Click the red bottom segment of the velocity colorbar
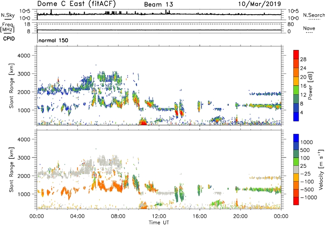The height and width of the screenshot is (225, 325). point(296,201)
